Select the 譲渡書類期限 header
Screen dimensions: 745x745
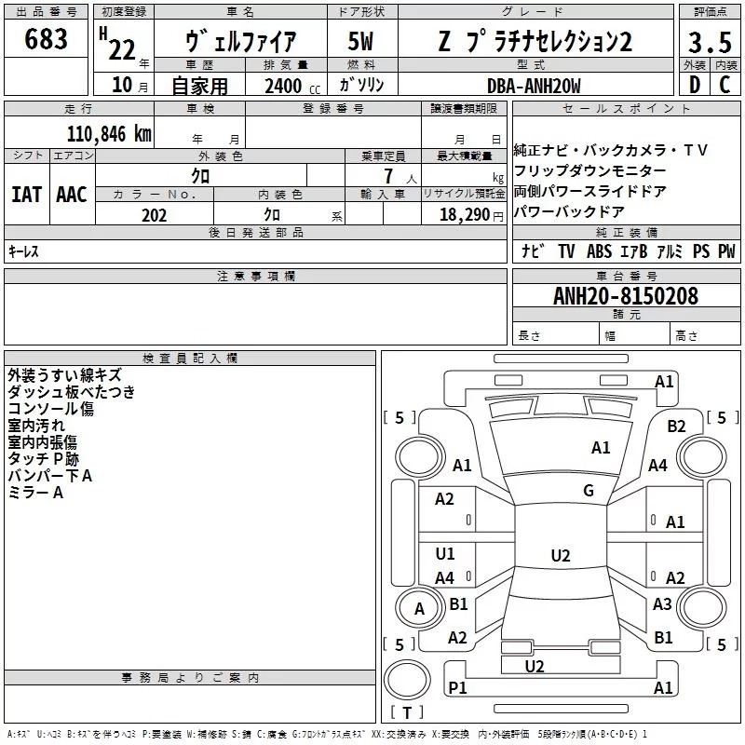[463, 108]
